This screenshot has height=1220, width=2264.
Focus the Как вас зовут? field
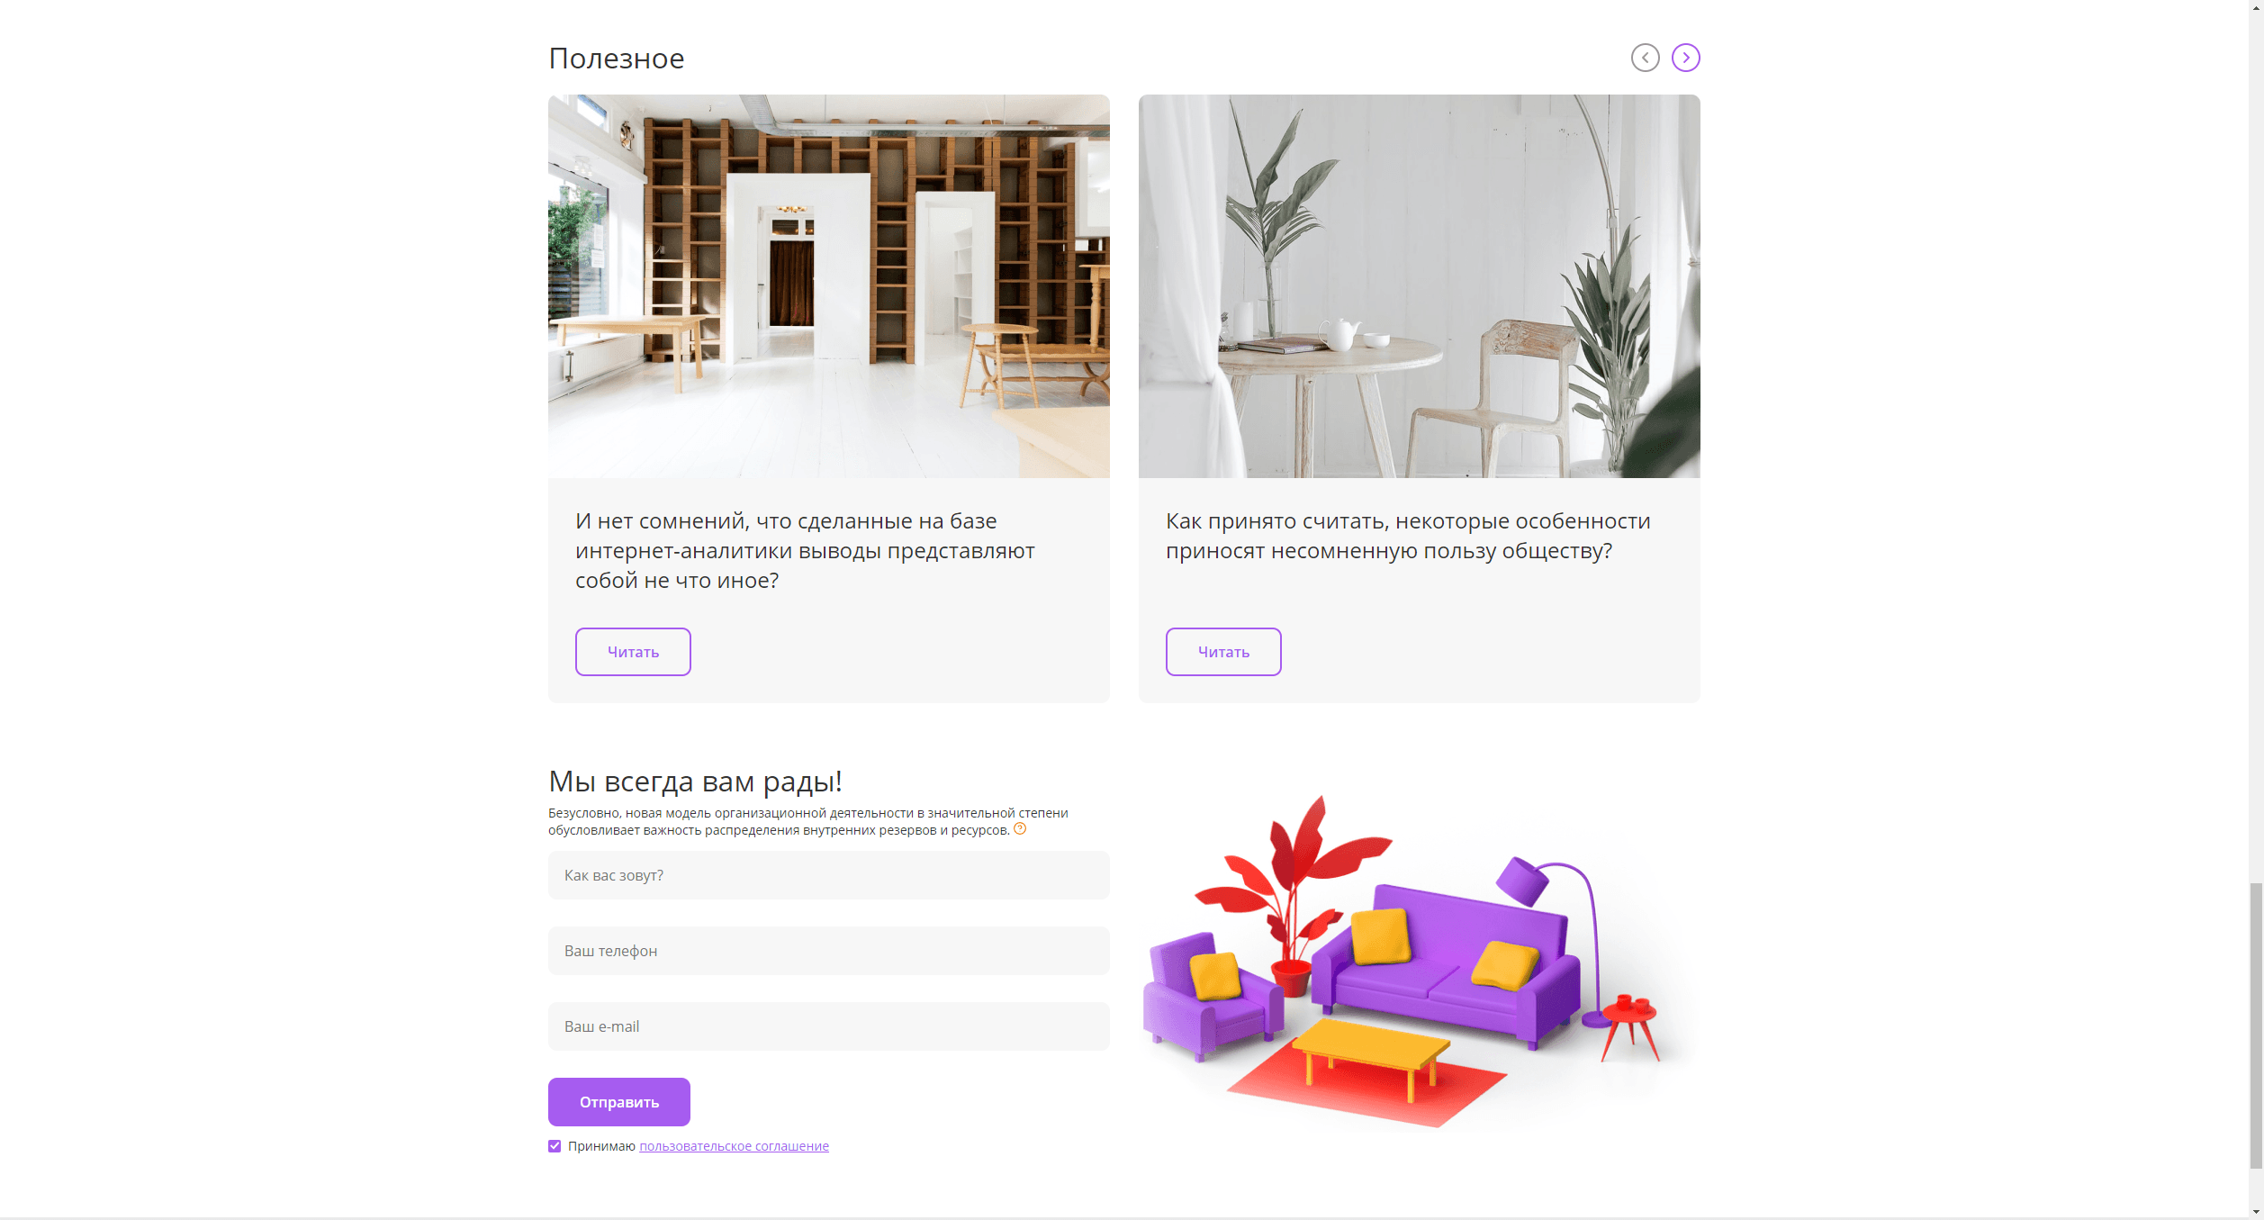pos(829,875)
